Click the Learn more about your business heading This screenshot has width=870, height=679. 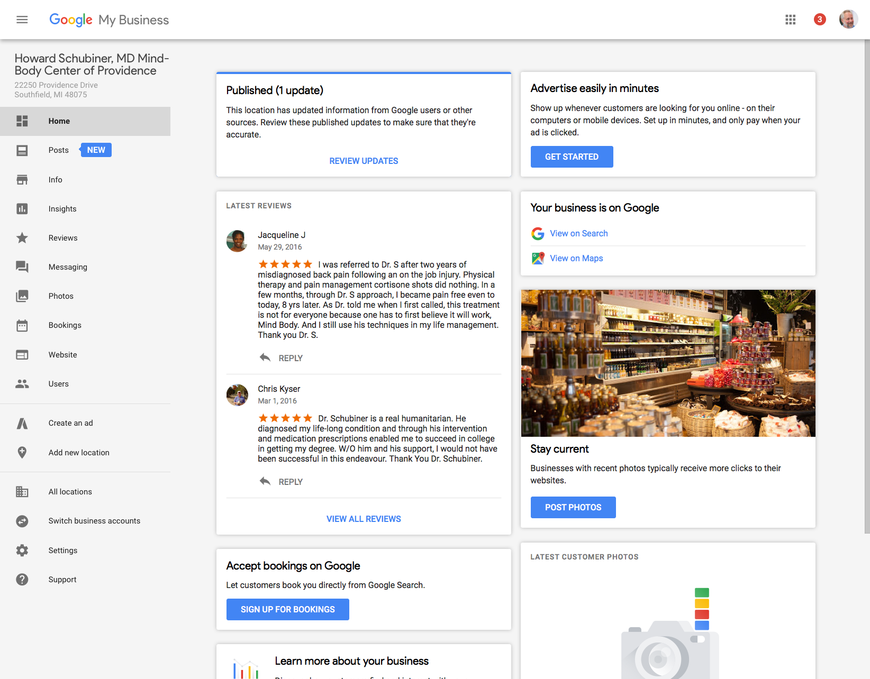point(351,661)
